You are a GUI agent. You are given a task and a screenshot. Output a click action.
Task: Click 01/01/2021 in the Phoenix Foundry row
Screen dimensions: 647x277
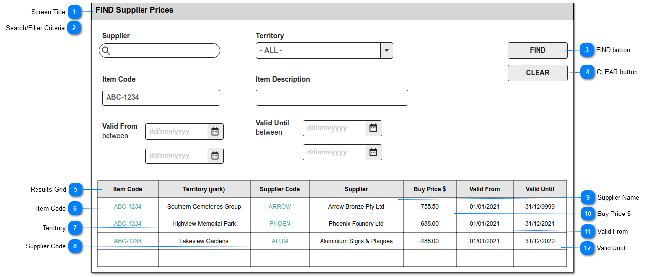coord(484,224)
